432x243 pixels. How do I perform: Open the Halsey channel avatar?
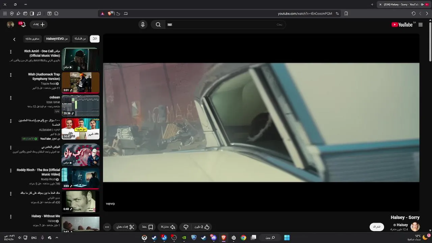415,227
